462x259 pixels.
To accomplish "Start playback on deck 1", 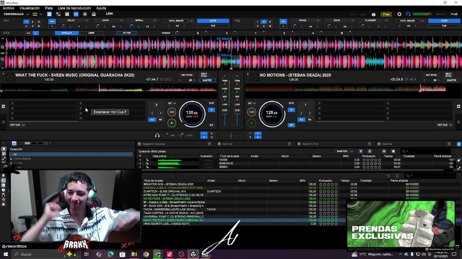I will coord(172,123).
